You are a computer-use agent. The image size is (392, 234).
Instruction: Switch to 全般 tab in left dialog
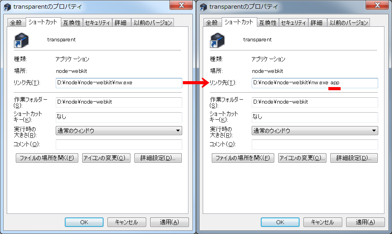click(16, 23)
